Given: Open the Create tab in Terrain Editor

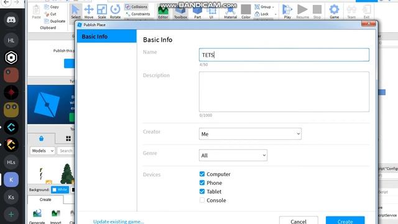Looking at the screenshot, I should click(45, 200).
